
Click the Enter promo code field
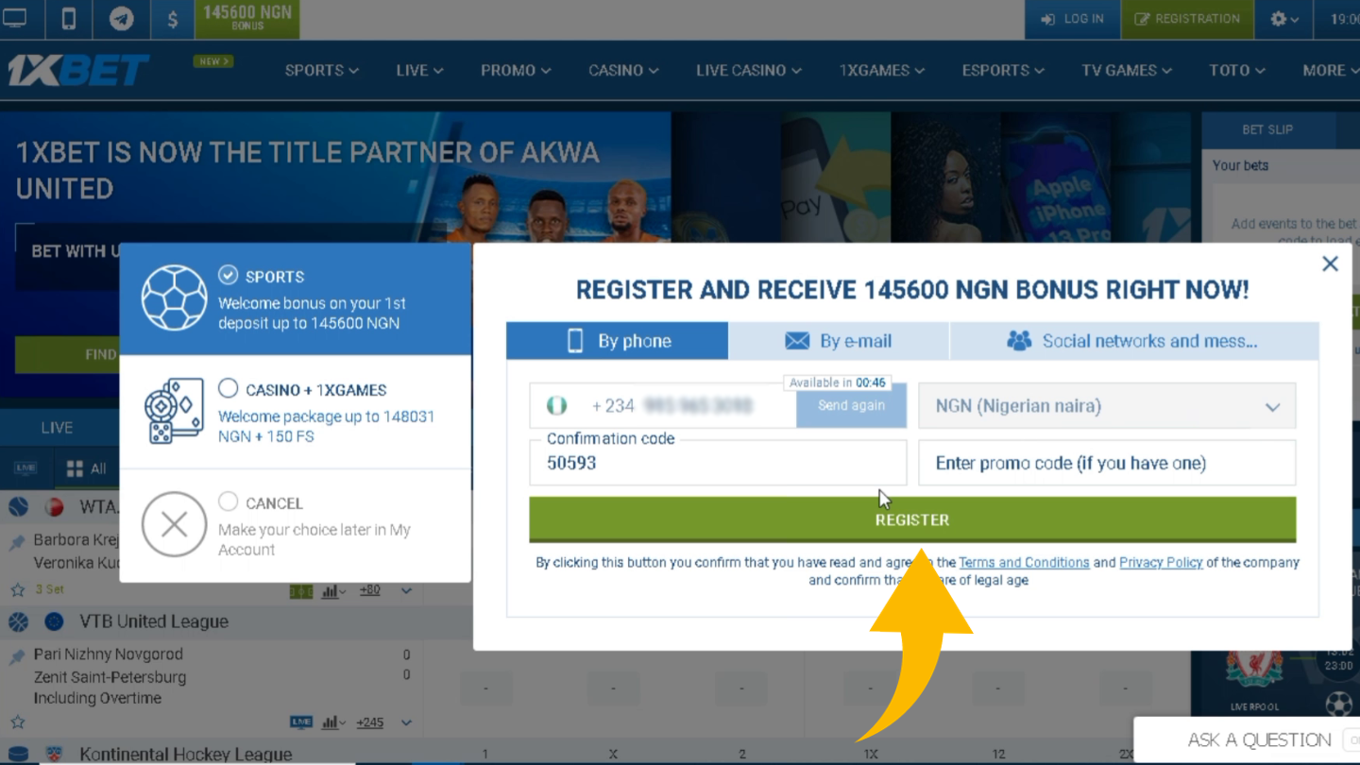pyautogui.click(x=1107, y=463)
